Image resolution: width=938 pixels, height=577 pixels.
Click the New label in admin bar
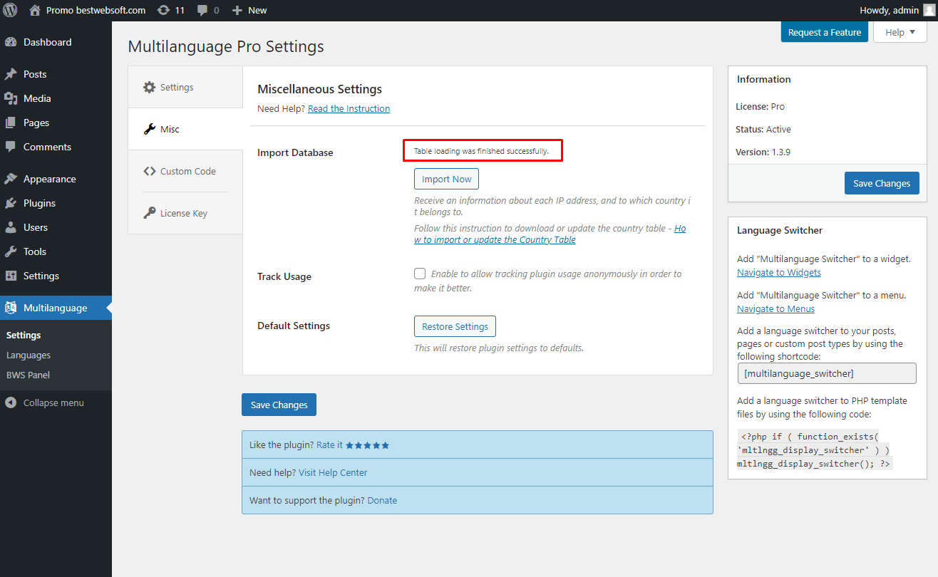tap(257, 10)
